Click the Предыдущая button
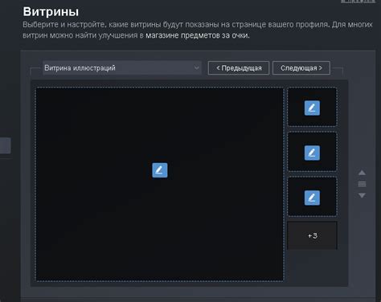Image resolution: width=381 pixels, height=302 pixels. point(239,68)
